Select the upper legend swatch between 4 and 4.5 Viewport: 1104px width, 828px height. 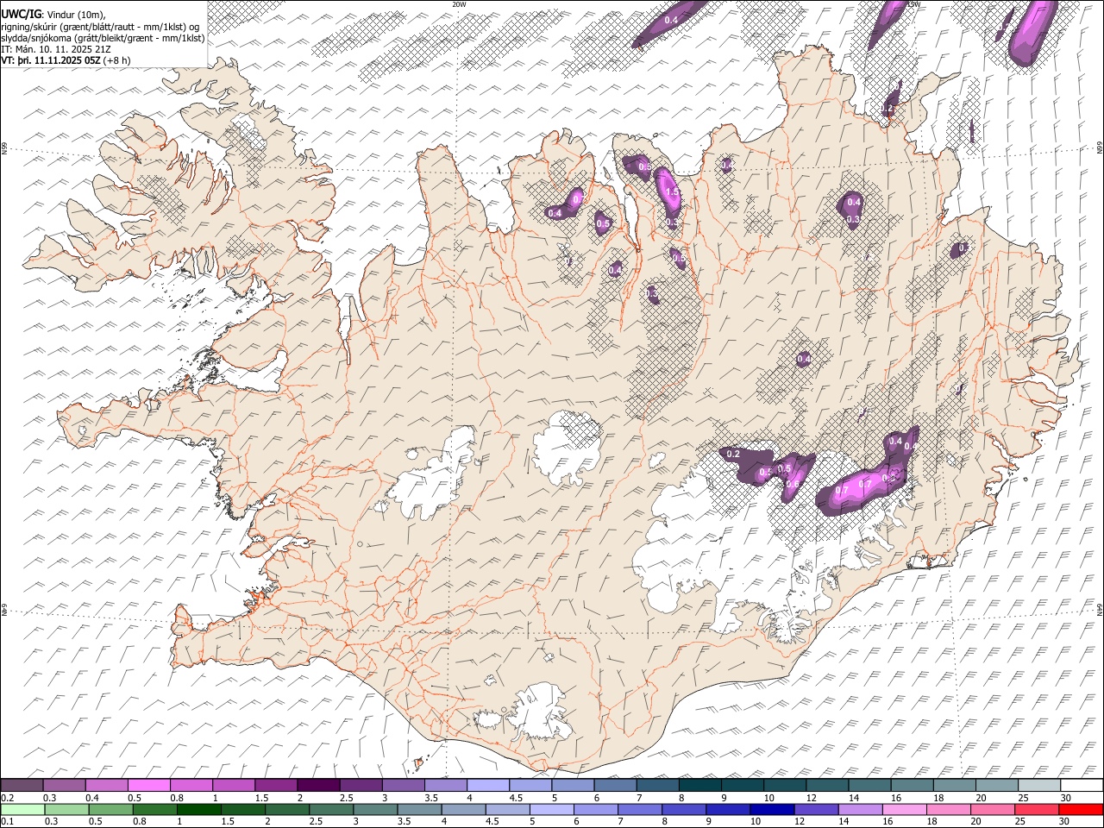487,785
